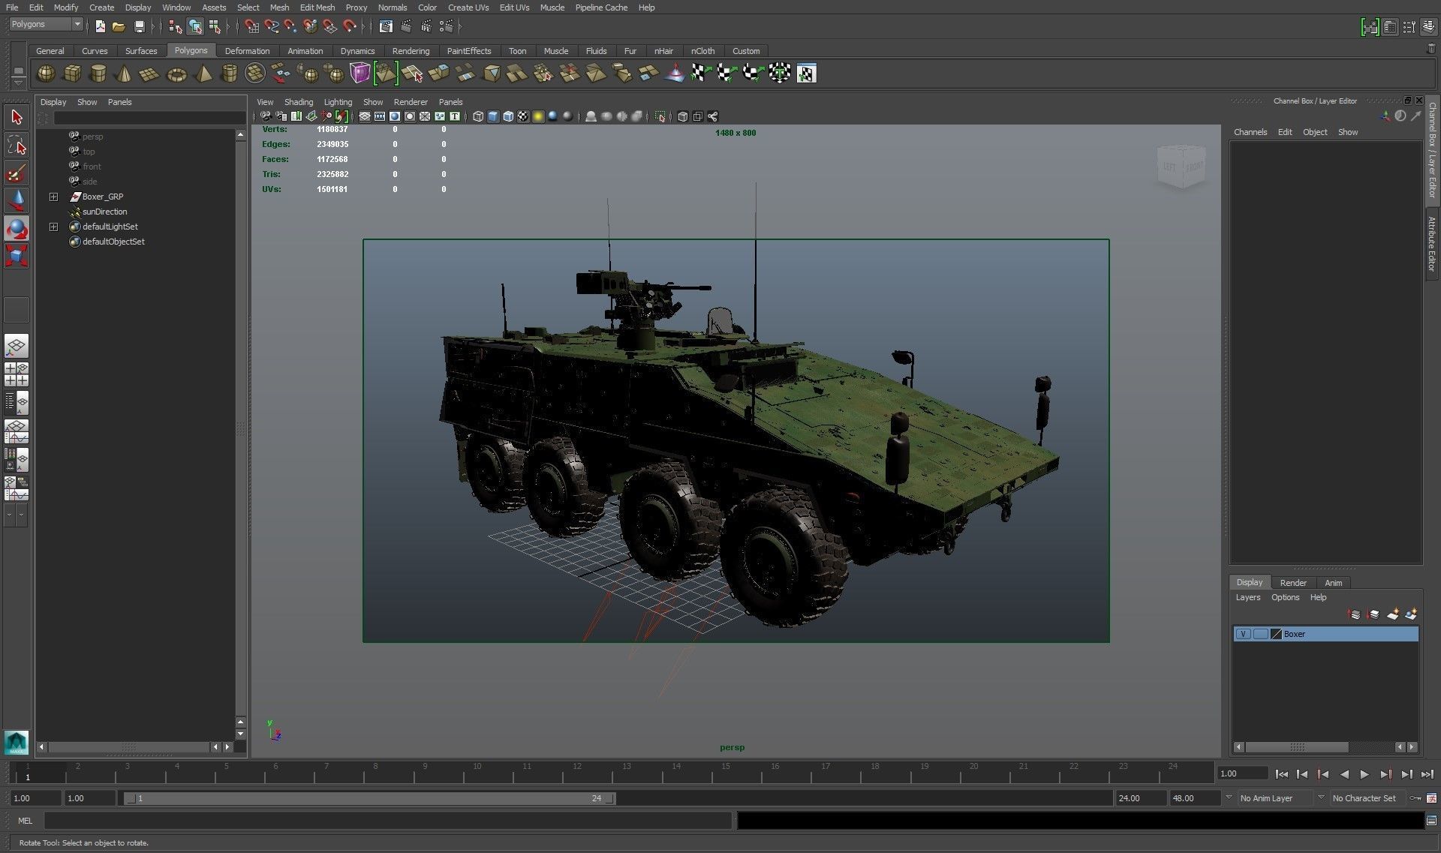Expand the defaultLightSet node

pos(53,227)
